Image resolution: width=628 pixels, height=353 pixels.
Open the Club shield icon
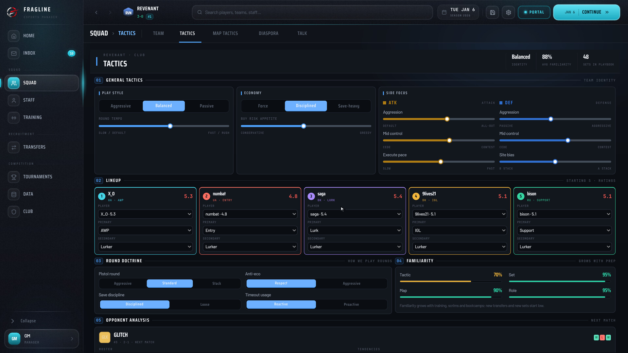click(x=14, y=211)
